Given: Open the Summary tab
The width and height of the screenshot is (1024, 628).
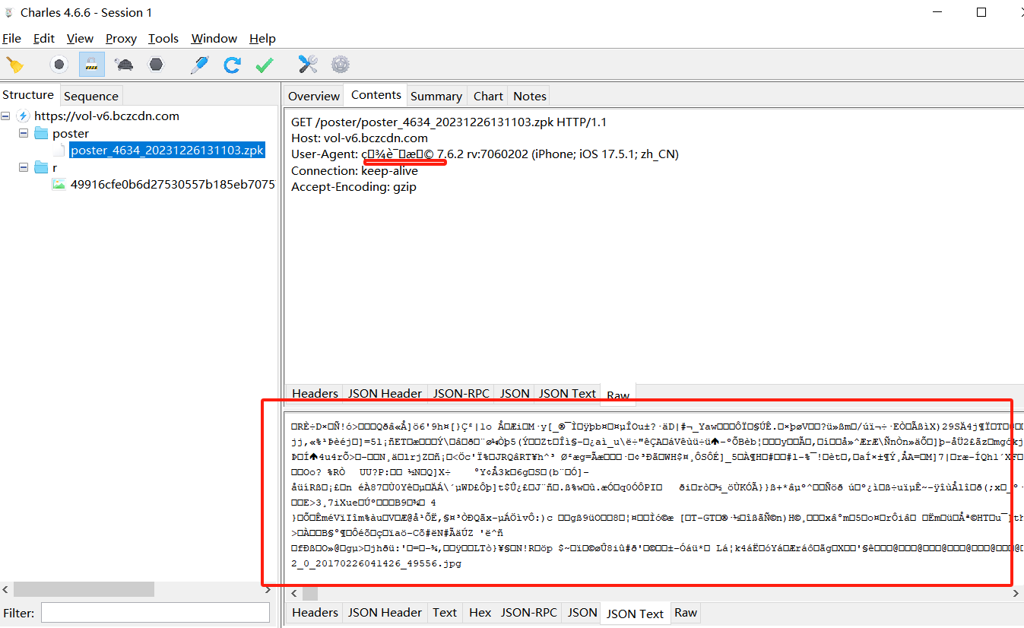Looking at the screenshot, I should point(436,96).
